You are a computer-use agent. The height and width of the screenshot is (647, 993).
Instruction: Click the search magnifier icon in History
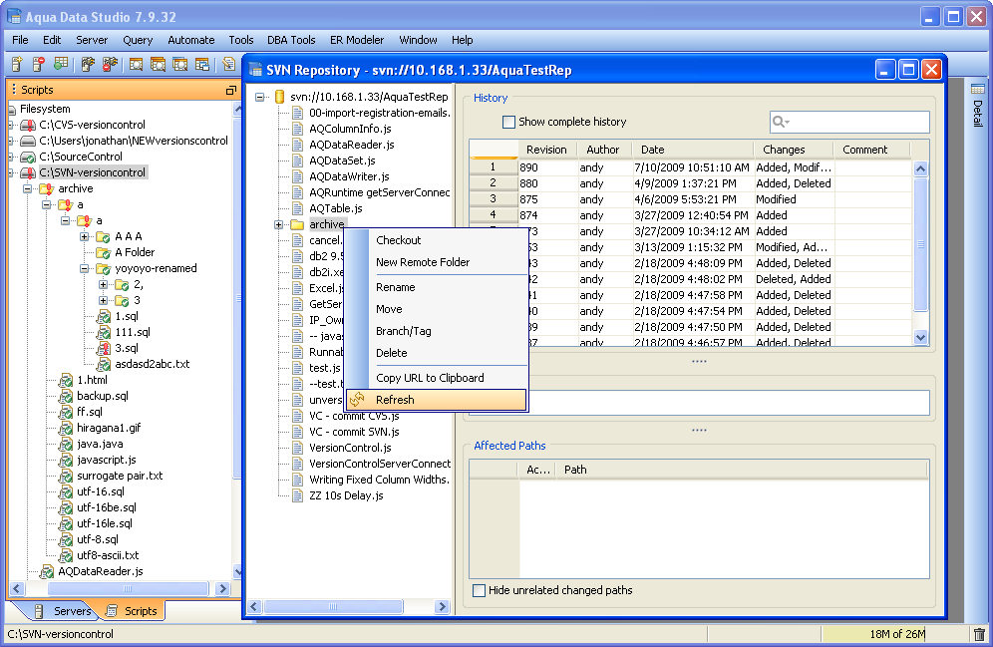coord(780,122)
